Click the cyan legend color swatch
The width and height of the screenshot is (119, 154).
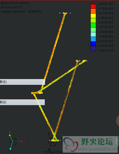point(93,34)
